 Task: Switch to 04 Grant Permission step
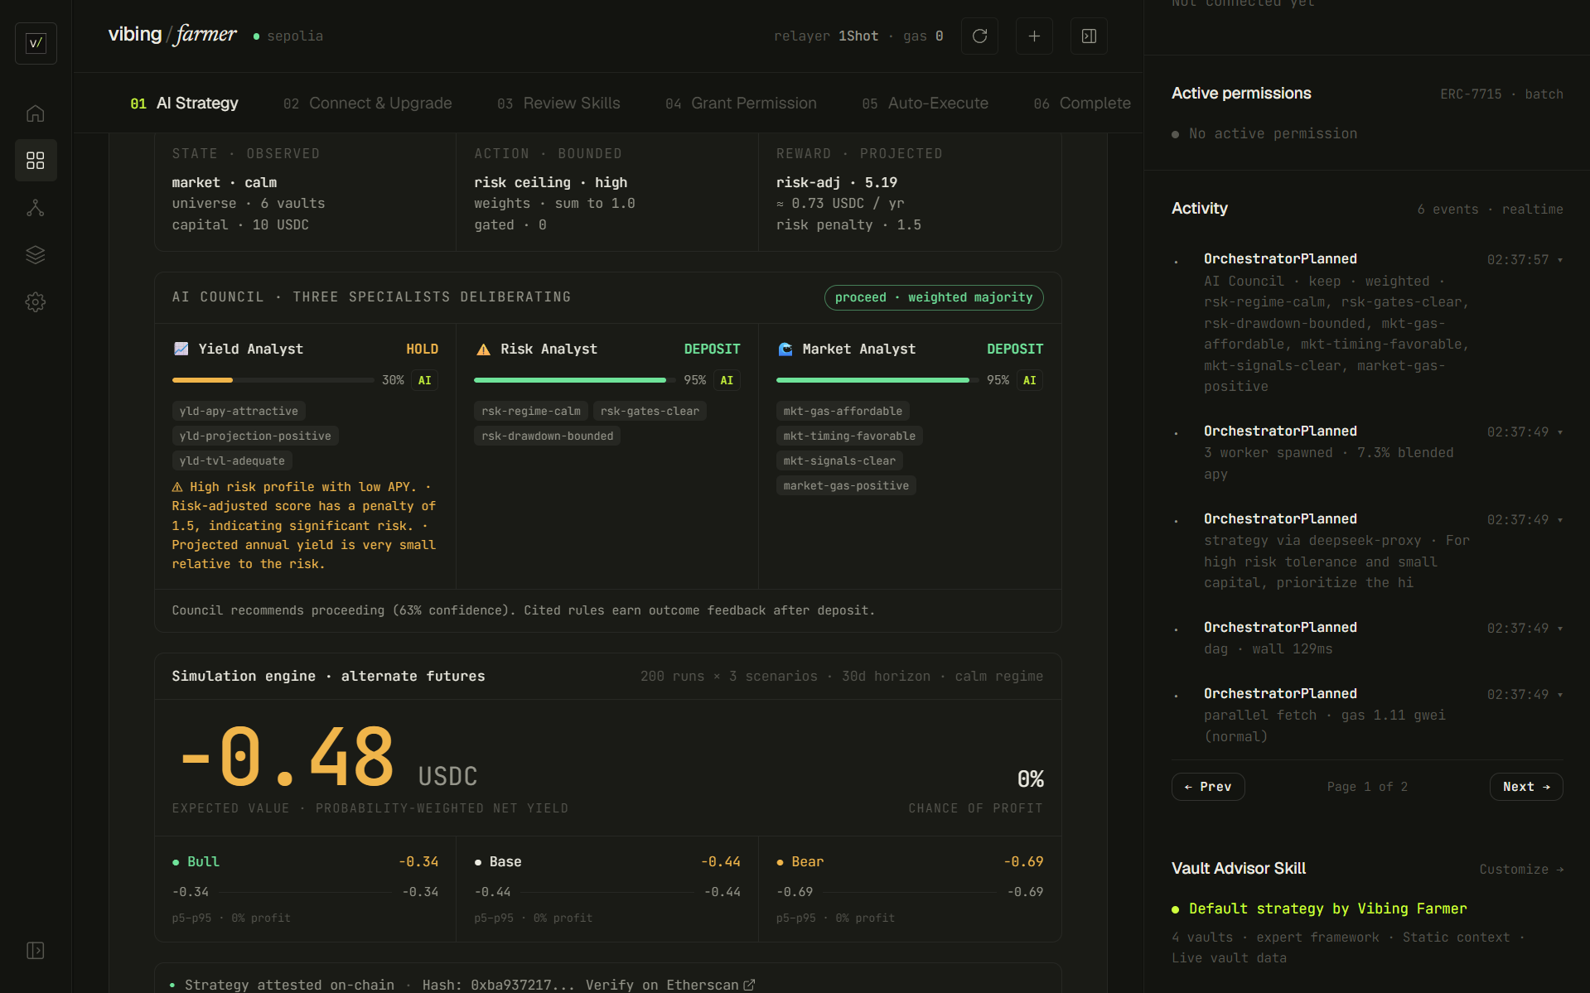point(741,104)
